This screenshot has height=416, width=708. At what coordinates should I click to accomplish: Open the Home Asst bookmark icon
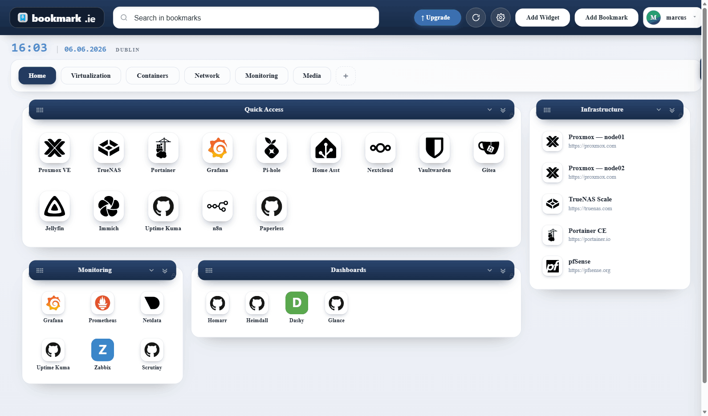[326, 148]
